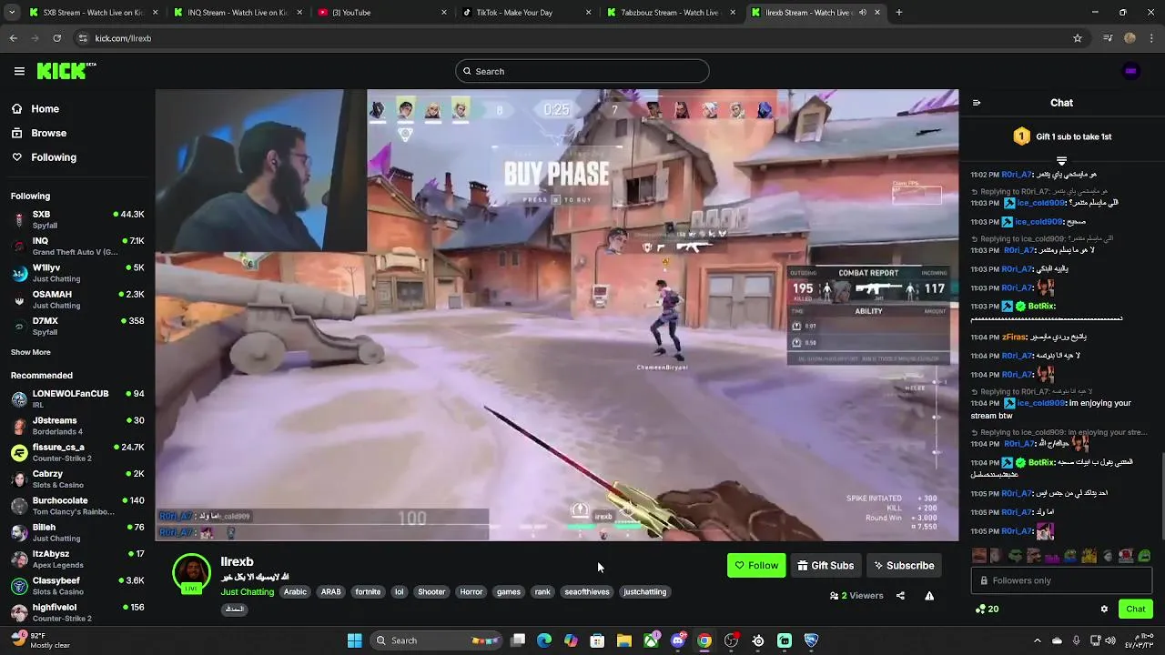
Task: Focus the Kick search field
Action: pos(582,71)
